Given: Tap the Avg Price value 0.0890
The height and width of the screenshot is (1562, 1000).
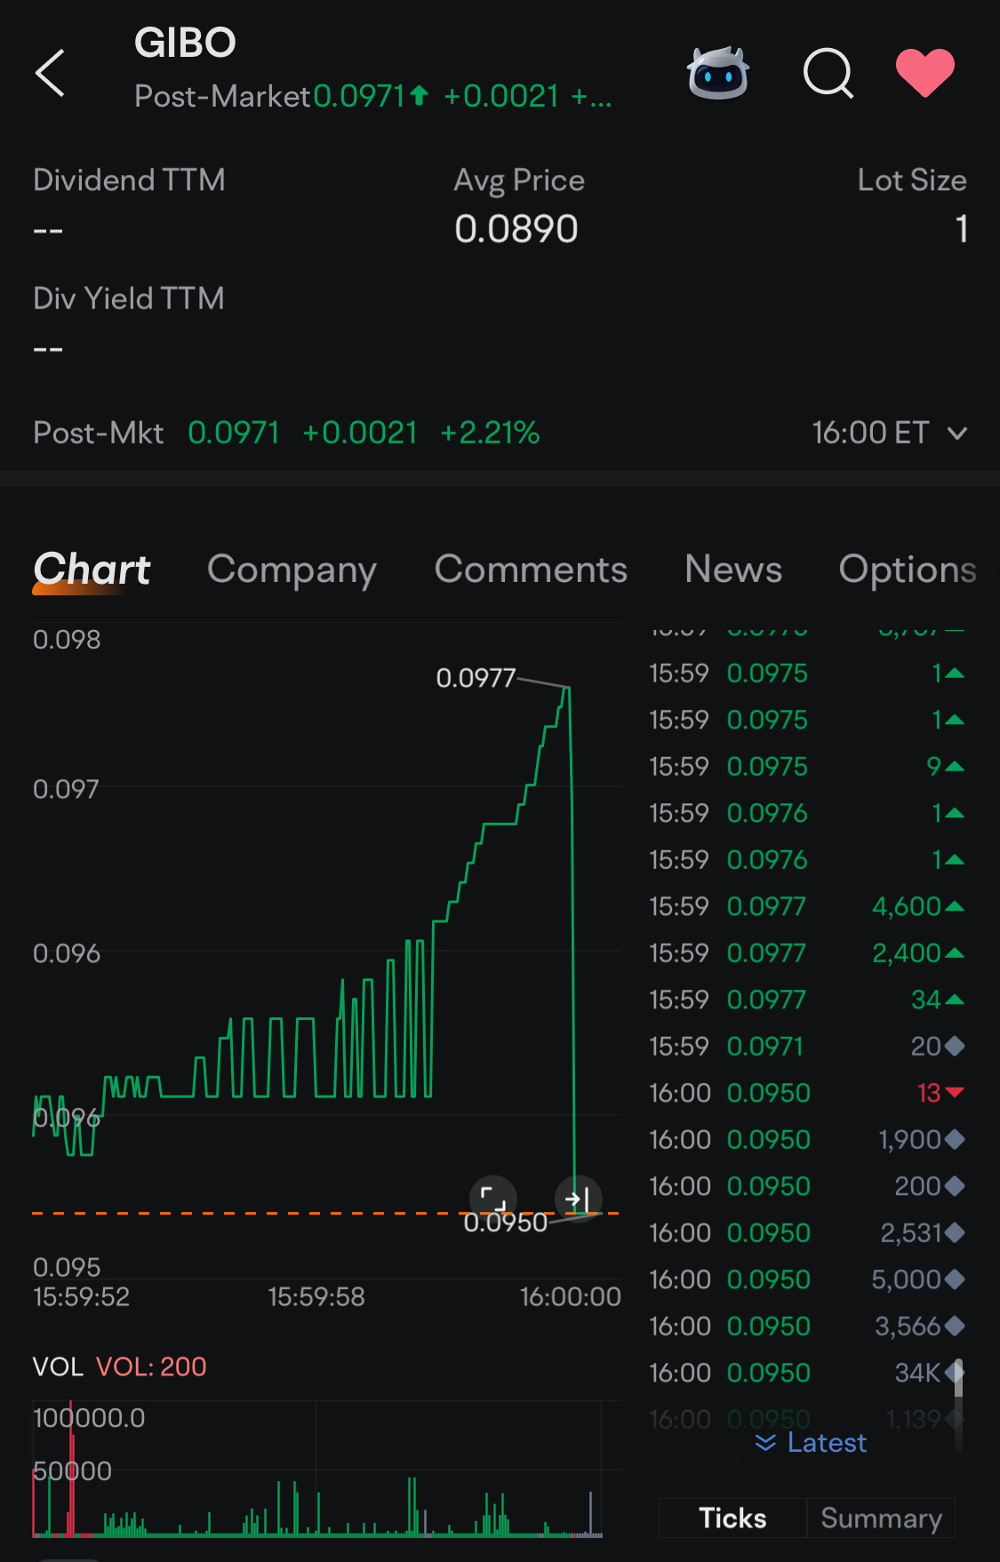Looking at the screenshot, I should click(x=516, y=229).
